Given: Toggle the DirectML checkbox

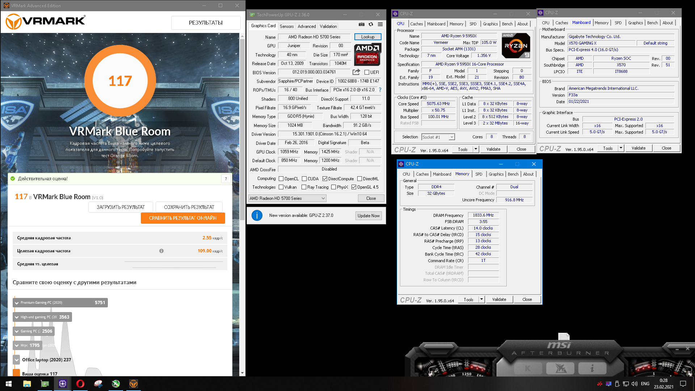Looking at the screenshot, I should 359,179.
